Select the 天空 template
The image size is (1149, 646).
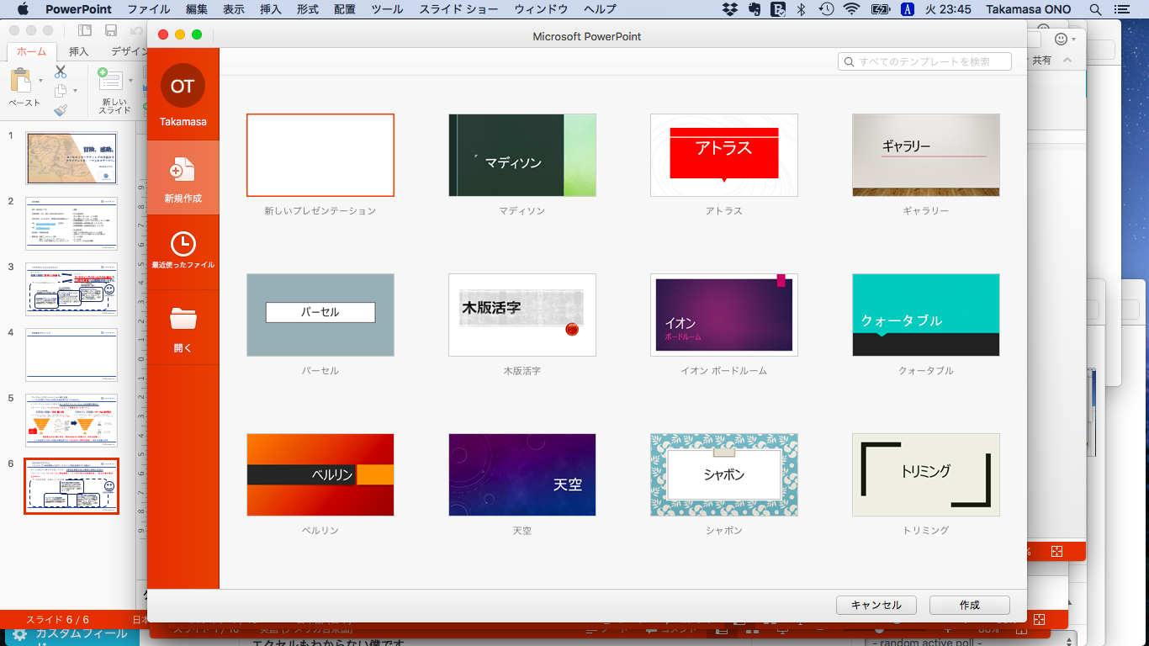pyautogui.click(x=522, y=474)
